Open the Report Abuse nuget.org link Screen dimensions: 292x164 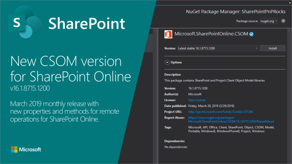(231, 119)
